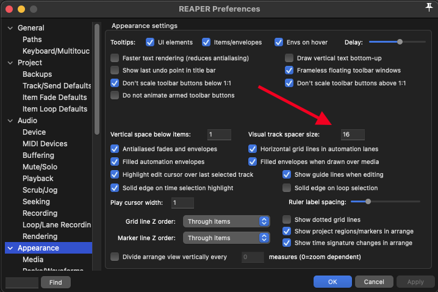438x292 pixels.
Task: Collapse the Project tree section
Action: [x=10, y=63]
